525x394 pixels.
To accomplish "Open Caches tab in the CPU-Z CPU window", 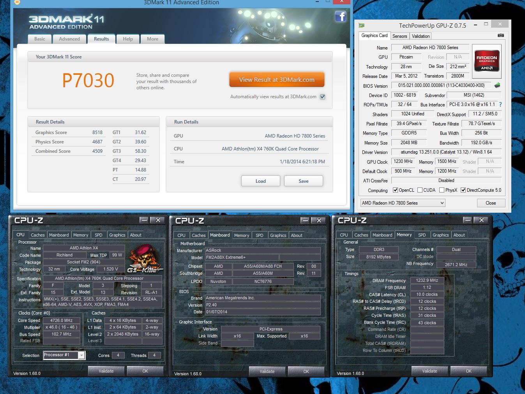I will [38, 235].
